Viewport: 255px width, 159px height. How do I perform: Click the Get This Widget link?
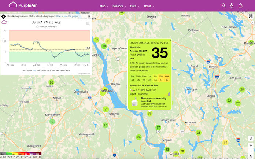click(140, 94)
